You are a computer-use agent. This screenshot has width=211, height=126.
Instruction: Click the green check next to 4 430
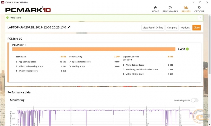click(187, 49)
